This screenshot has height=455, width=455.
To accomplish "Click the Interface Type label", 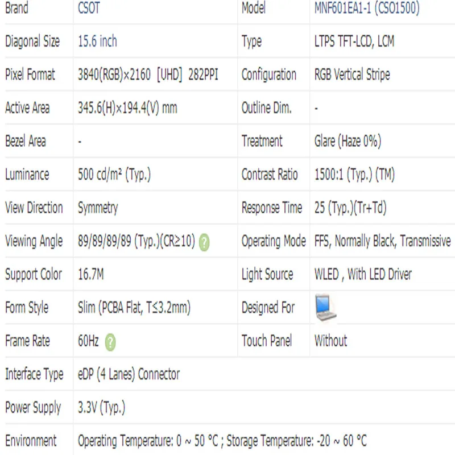I will pyautogui.click(x=34, y=375).
